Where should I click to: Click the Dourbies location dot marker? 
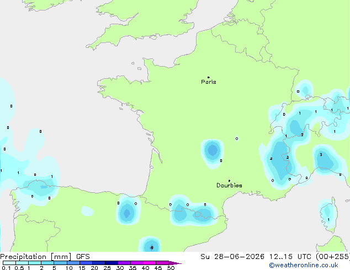(x=229, y=181)
